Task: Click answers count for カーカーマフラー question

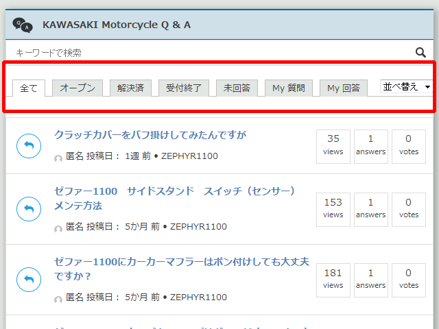Action: [371, 280]
